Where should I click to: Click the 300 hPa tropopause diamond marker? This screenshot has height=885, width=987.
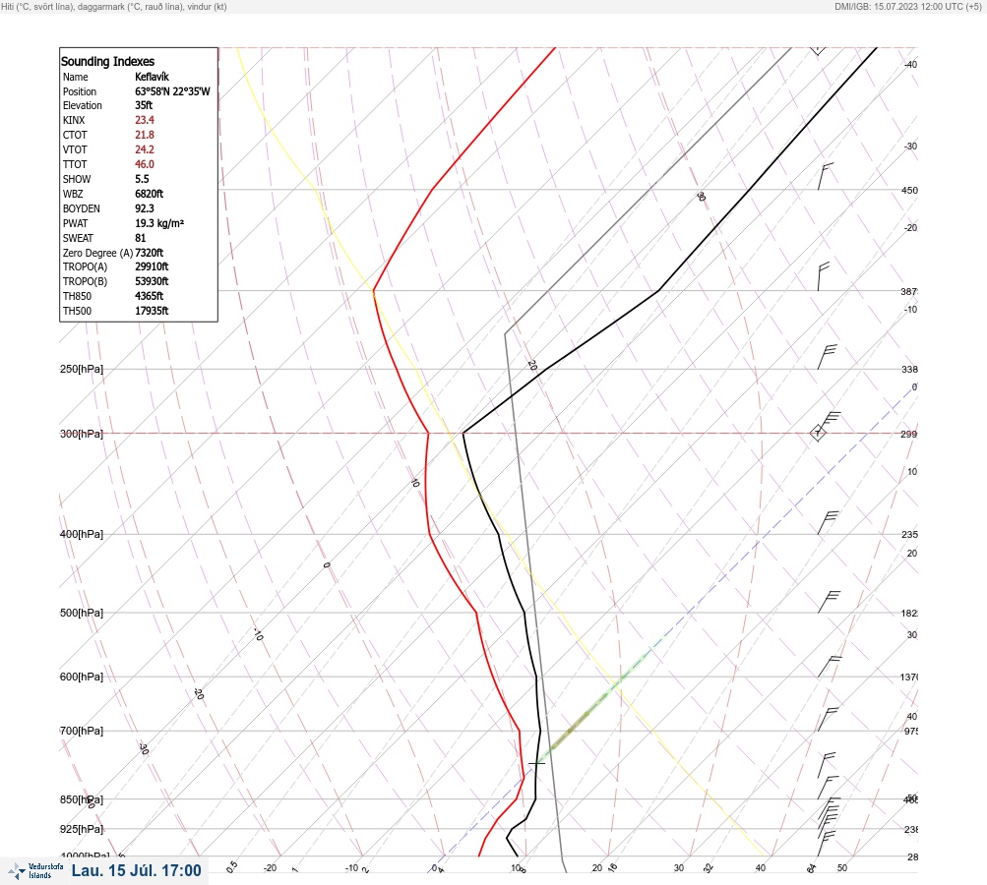point(818,433)
